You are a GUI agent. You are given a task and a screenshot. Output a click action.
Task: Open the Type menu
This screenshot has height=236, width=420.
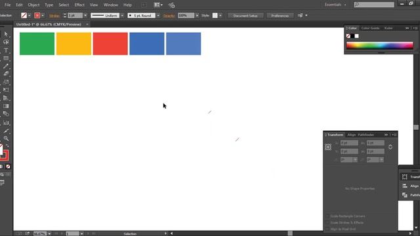[49, 5]
